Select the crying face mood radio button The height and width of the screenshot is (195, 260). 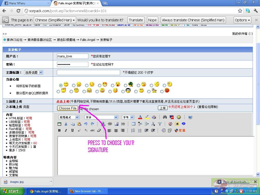tap(84, 91)
